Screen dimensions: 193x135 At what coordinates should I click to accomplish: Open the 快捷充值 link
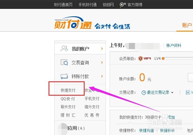click(146, 130)
